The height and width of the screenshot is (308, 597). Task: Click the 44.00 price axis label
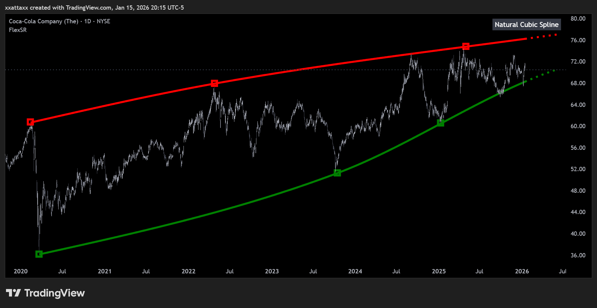(x=578, y=212)
